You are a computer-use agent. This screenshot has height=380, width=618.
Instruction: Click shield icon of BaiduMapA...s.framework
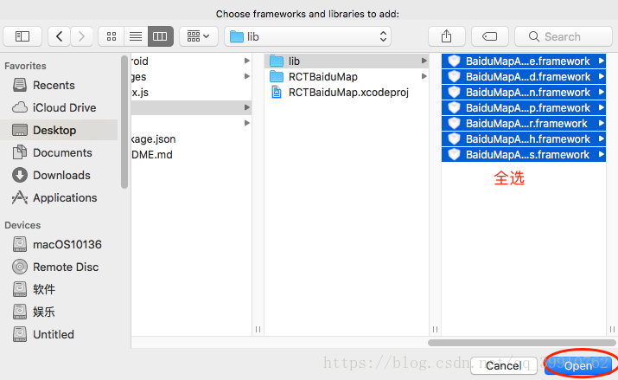click(454, 155)
